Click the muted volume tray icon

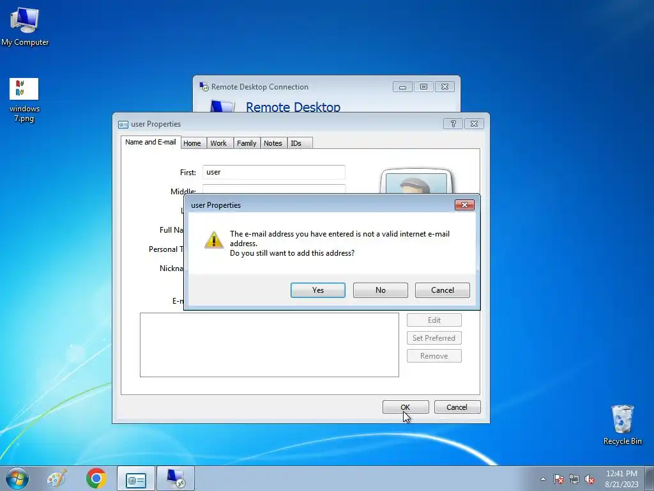point(589,479)
